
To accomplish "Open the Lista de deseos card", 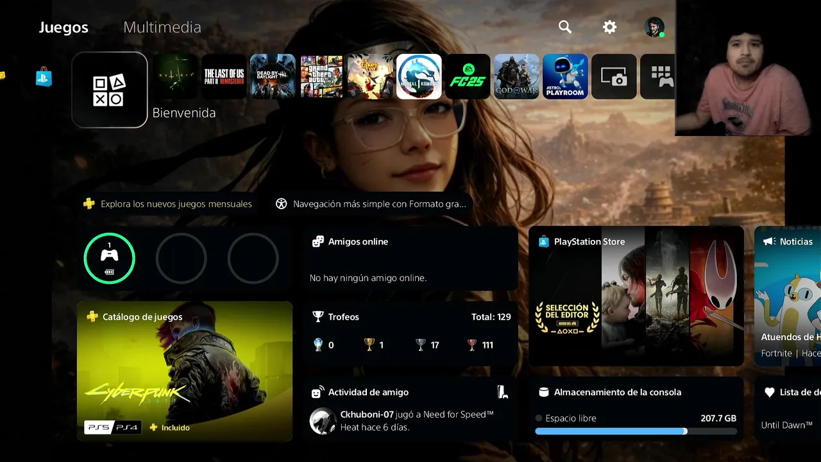I will pos(788,409).
